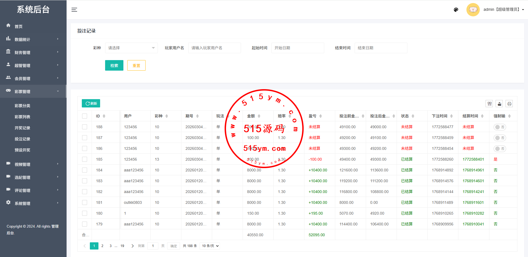
Task: Check the checkbox for row ID 188
Action: click(85, 127)
